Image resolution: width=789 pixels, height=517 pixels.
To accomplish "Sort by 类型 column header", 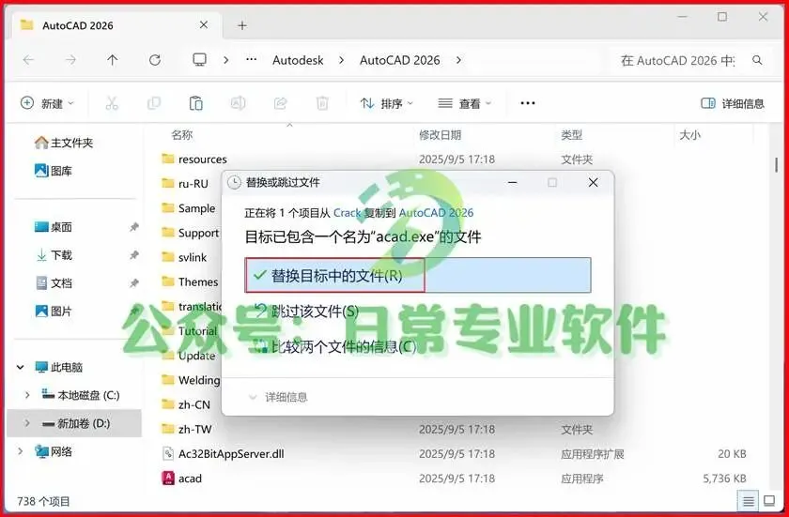I will pyautogui.click(x=571, y=135).
